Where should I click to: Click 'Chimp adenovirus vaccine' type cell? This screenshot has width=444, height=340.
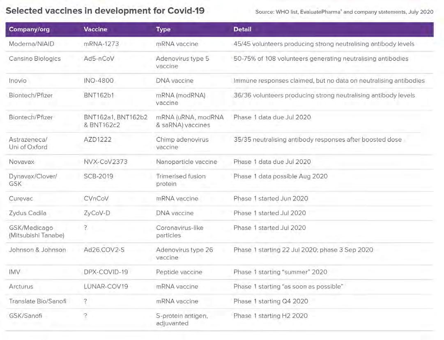[x=182, y=143]
